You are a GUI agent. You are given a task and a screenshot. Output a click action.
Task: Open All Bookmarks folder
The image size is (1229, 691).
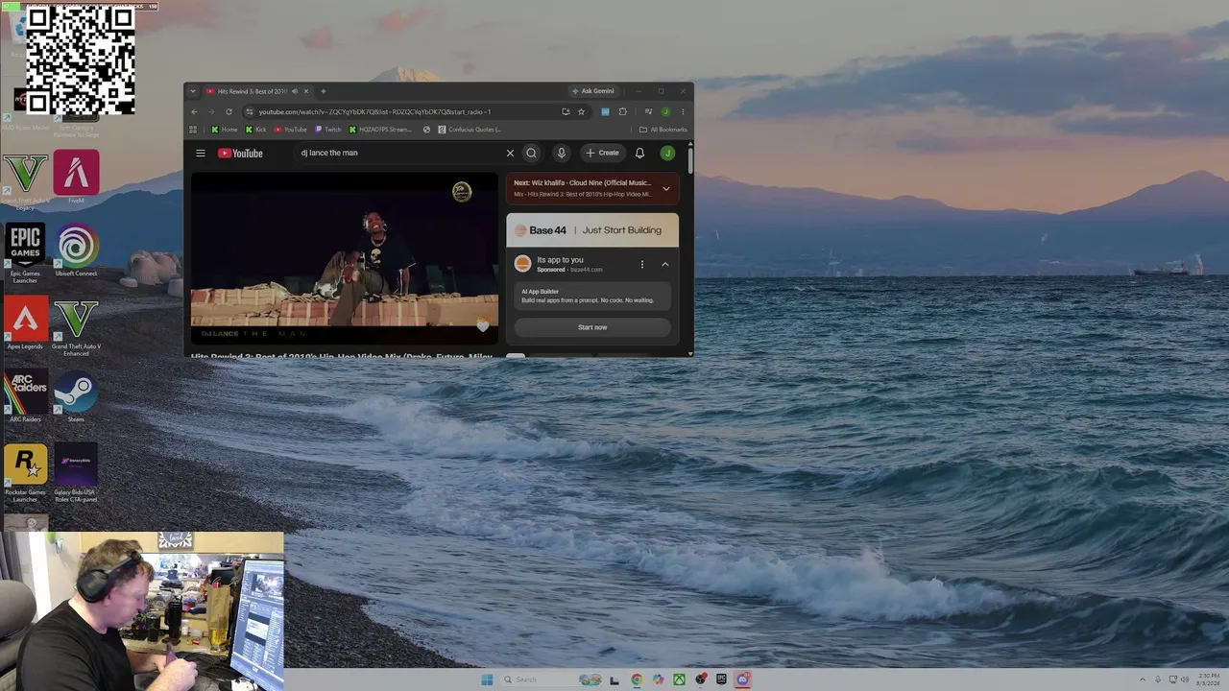point(663,130)
